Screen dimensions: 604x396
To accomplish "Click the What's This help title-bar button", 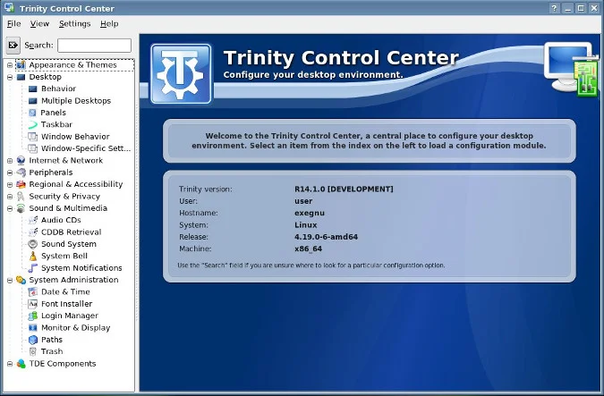I will (x=554, y=8).
